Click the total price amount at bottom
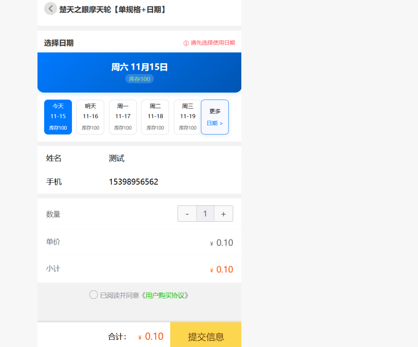The height and width of the screenshot is (347, 418). [x=154, y=336]
